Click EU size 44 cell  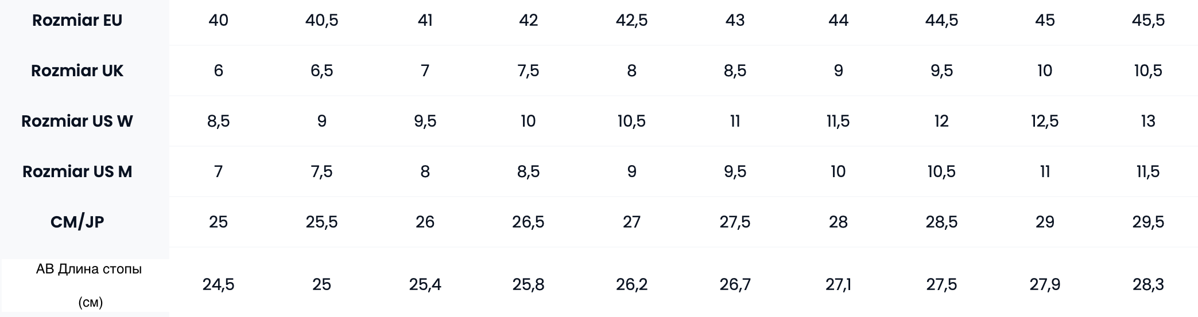click(838, 21)
